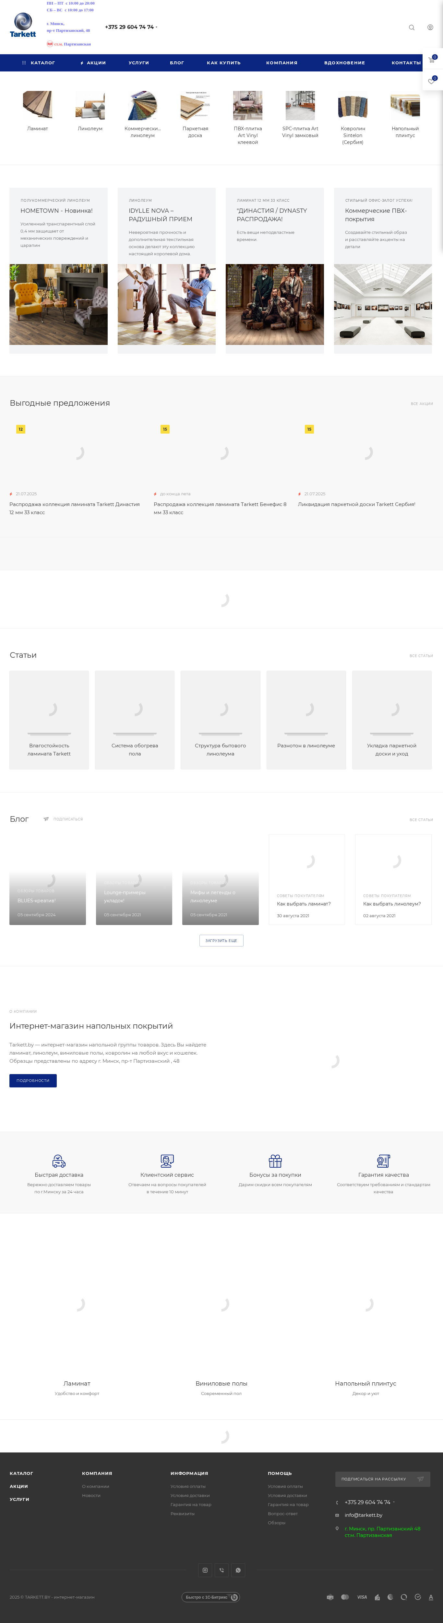Click the Загрузить еще button

coord(221,941)
